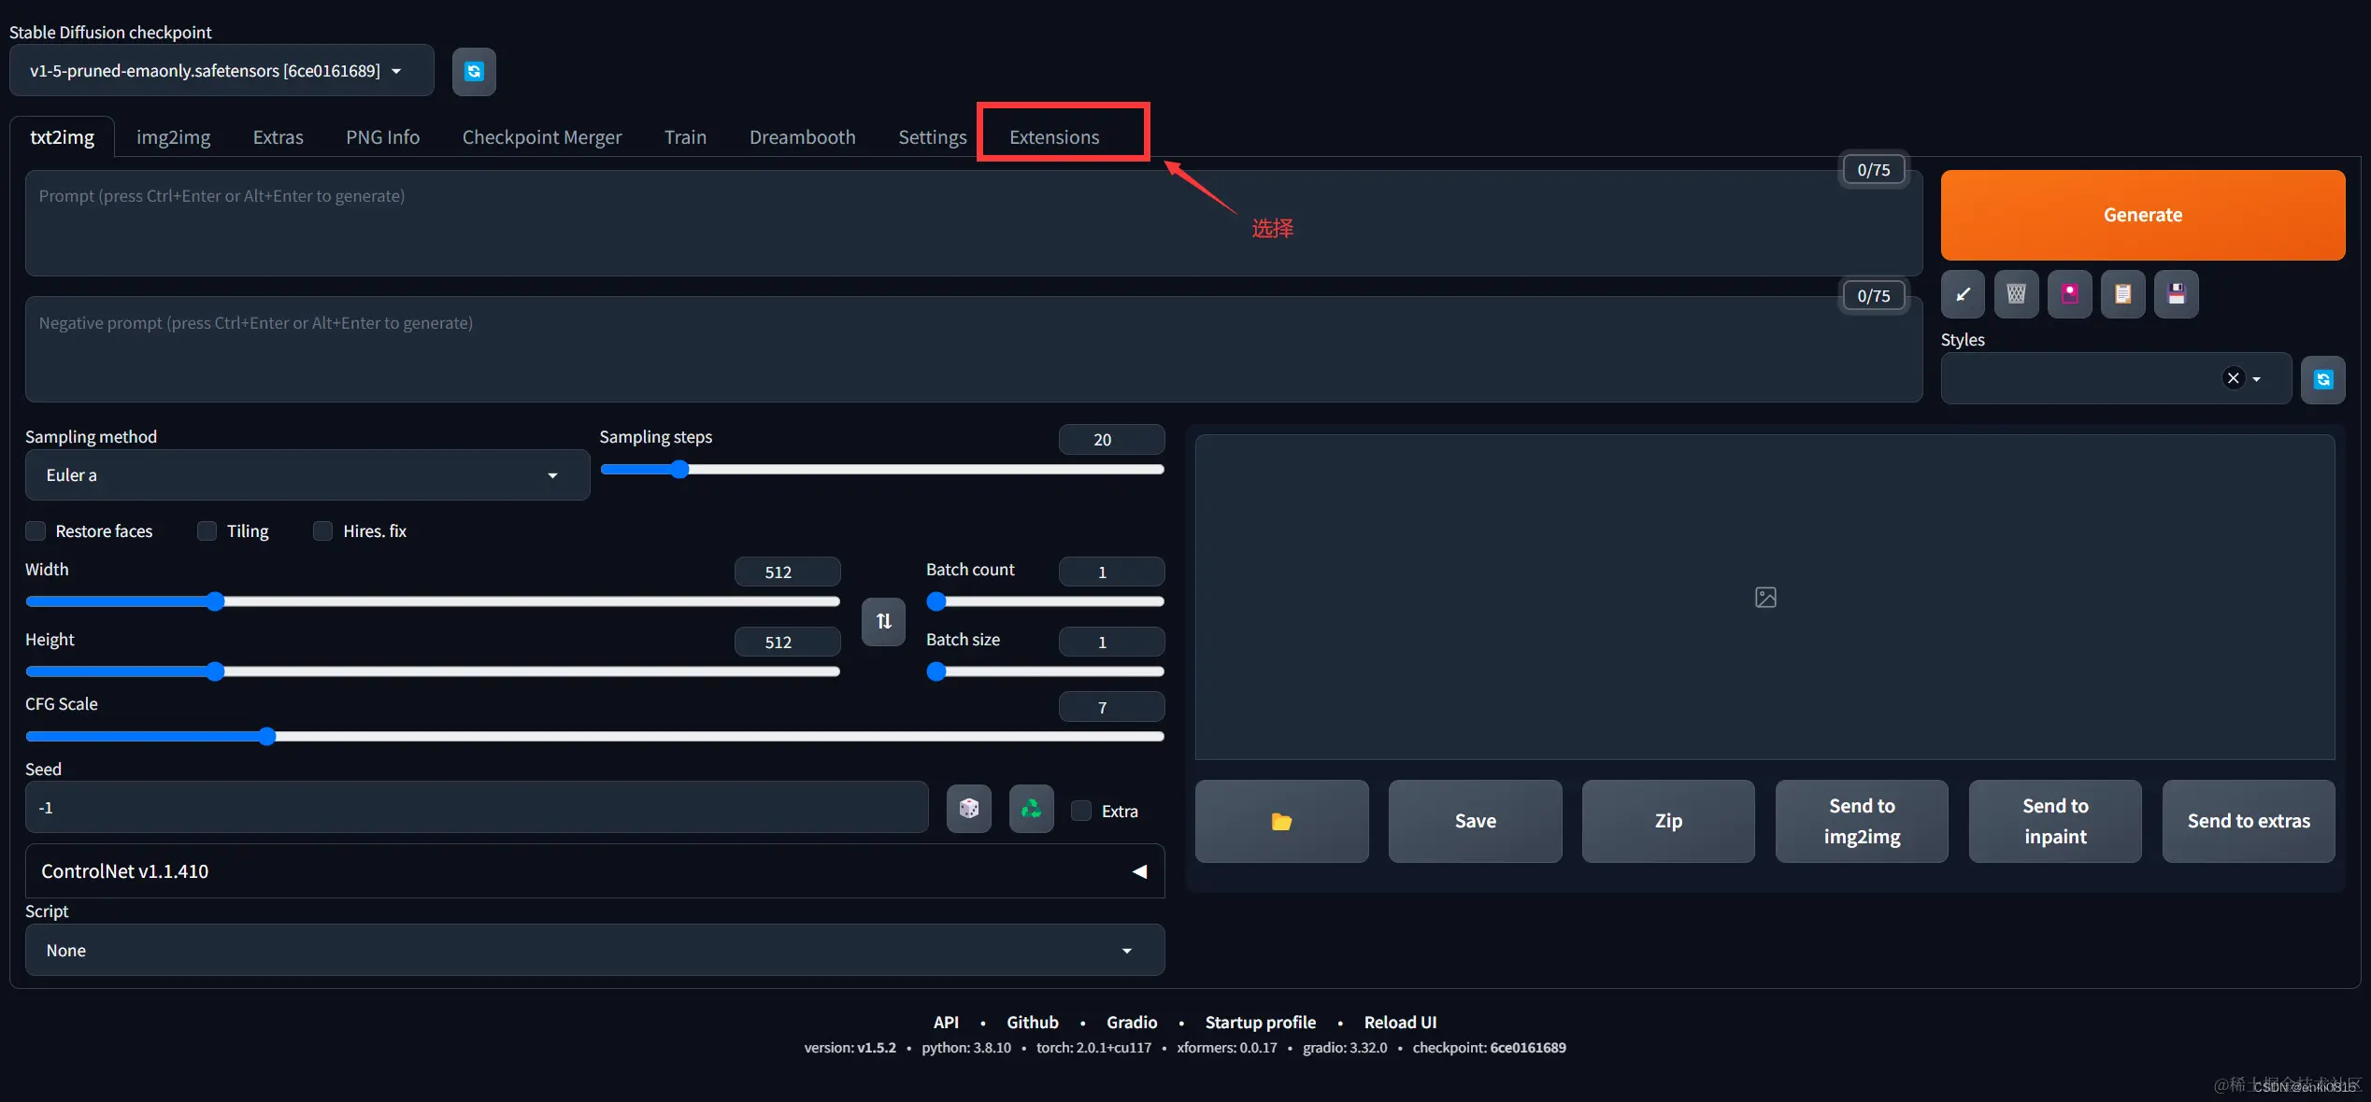The image size is (2371, 1102).
Task: Open output folder with the folder icon
Action: pyautogui.click(x=1281, y=821)
